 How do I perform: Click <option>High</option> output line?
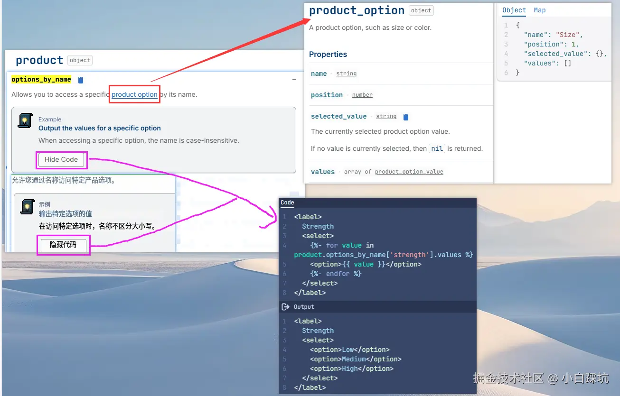[x=352, y=368]
